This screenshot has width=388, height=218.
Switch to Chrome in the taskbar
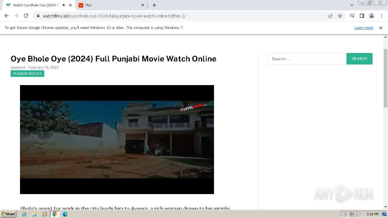pyautogui.click(x=55, y=214)
